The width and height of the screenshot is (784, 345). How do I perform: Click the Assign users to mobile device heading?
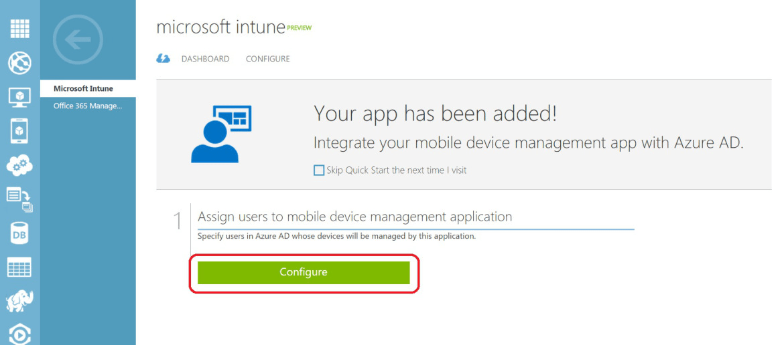355,217
